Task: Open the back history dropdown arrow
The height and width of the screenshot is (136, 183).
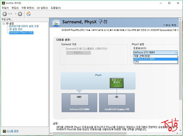Action: click(15, 14)
